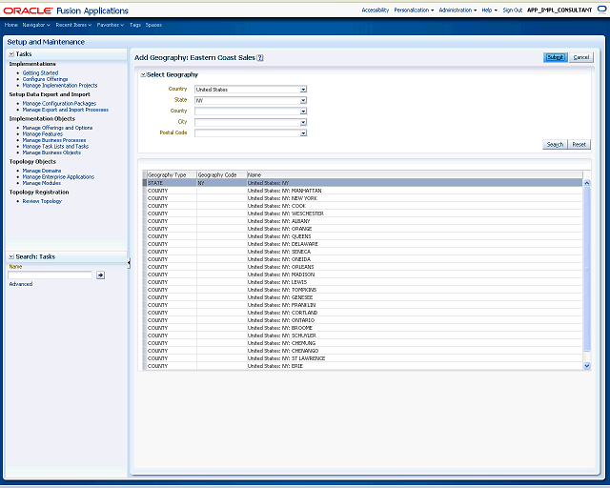Click the Reset button
This screenshot has height=488, width=610.
tap(579, 144)
